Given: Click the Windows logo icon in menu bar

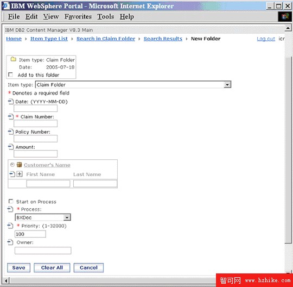Looking at the screenshot, I should coord(285,17).
